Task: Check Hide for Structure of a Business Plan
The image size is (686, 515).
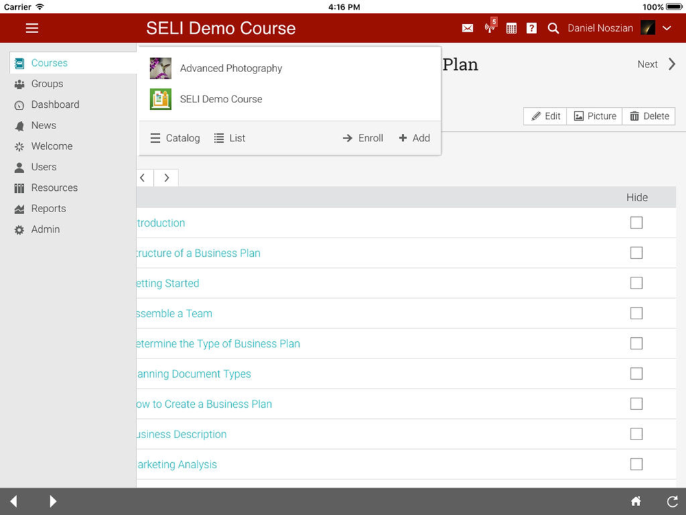Action: (x=637, y=253)
